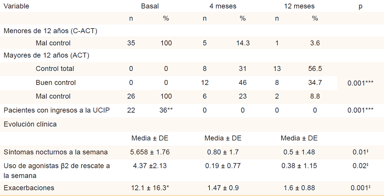Select the Basal column heading
Screen dimensions: 384x196
coord(150,5)
